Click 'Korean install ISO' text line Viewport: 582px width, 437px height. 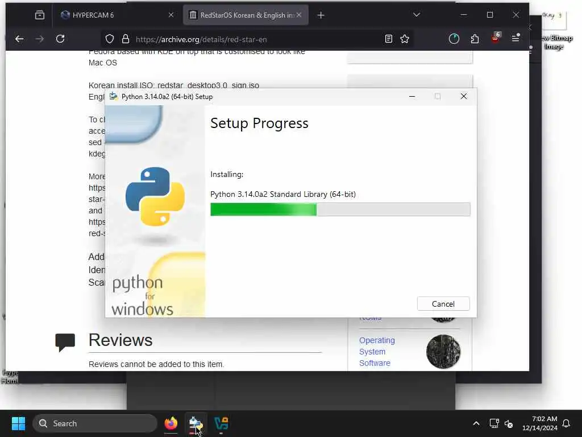tap(174, 85)
